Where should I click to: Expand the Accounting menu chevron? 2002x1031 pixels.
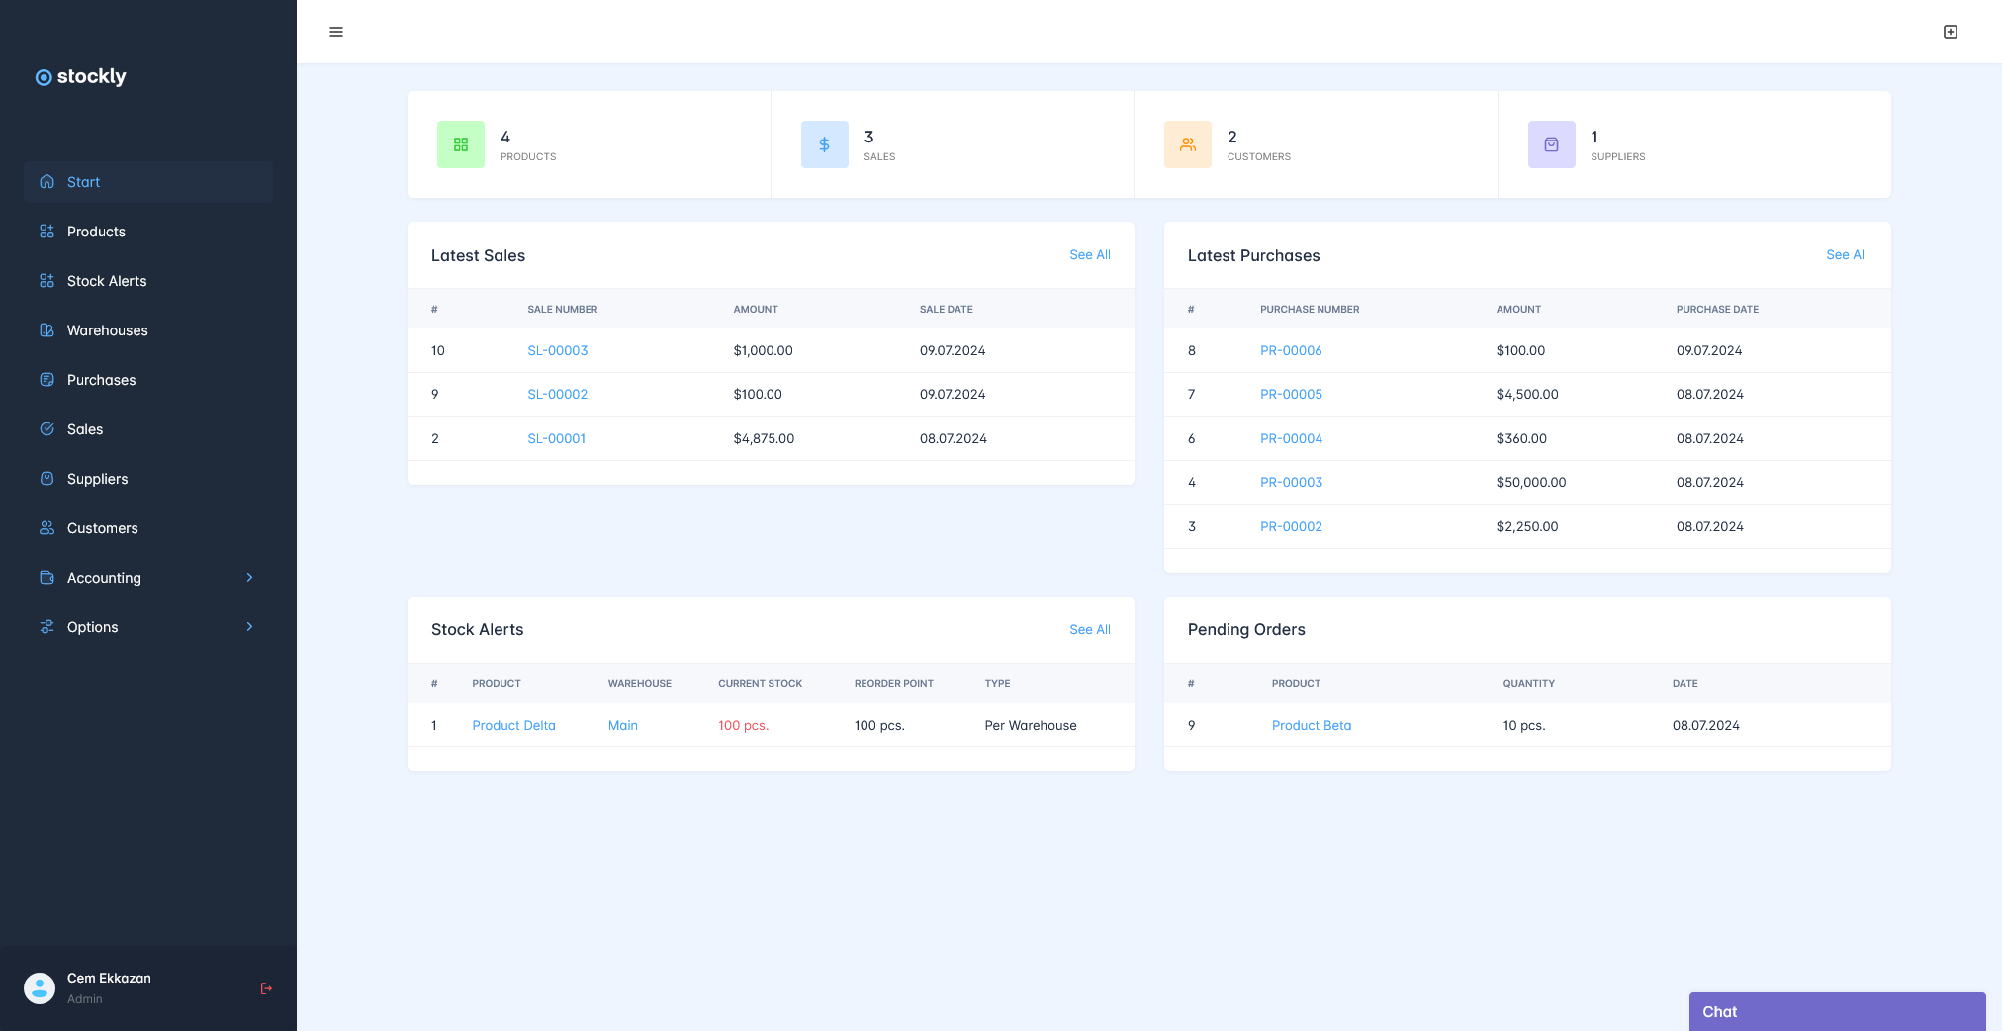[248, 578]
